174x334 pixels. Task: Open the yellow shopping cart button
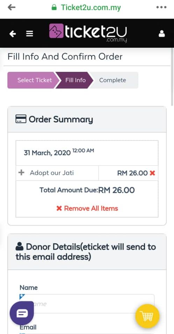pyautogui.click(x=147, y=316)
